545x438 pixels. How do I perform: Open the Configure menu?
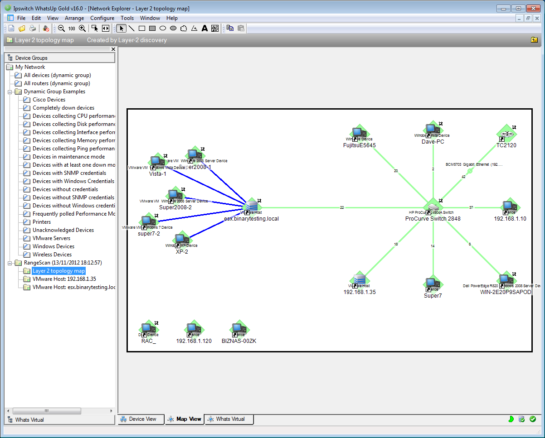[x=102, y=18]
